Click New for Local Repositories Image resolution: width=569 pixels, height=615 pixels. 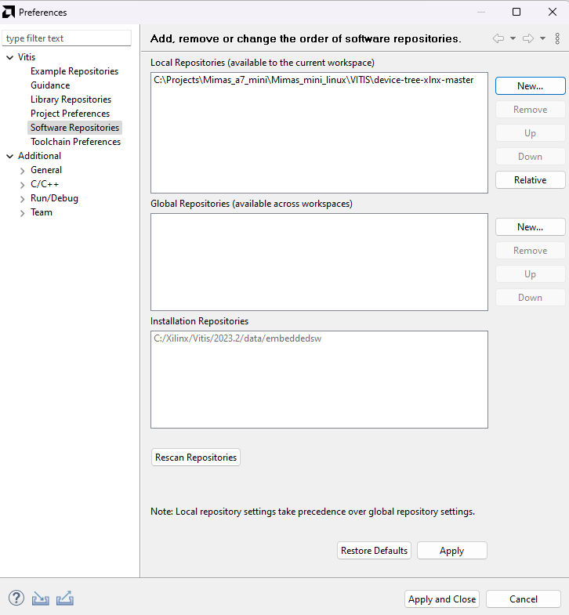click(530, 86)
